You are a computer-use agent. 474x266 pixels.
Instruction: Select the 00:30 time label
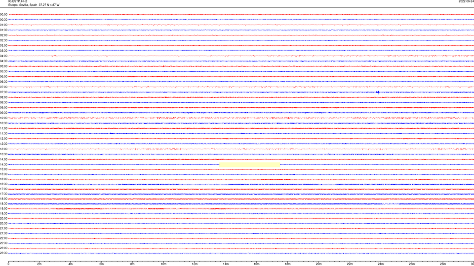pyautogui.click(x=3, y=20)
